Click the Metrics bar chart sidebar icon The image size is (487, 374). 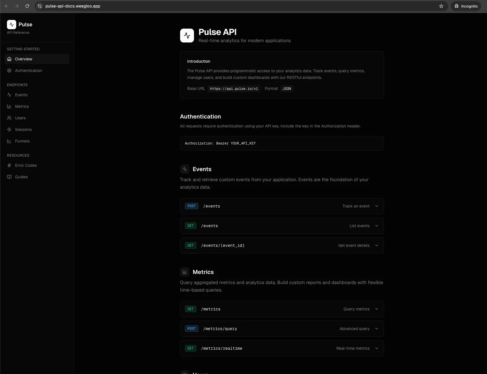[9, 106]
